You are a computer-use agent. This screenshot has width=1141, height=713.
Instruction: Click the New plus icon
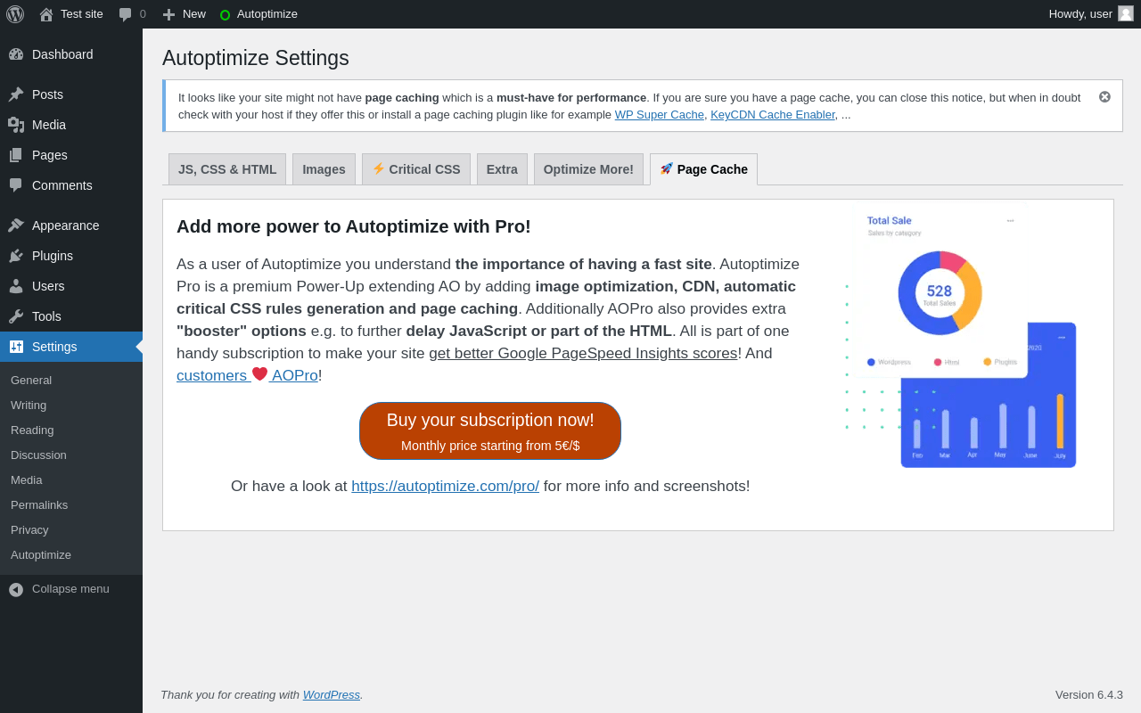pyautogui.click(x=168, y=14)
